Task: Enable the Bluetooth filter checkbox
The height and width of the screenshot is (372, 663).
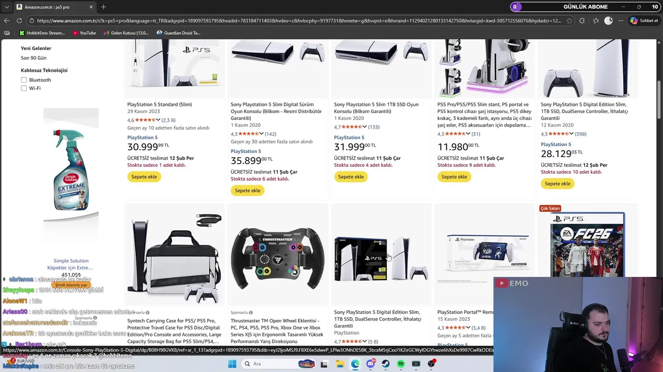Action: [24, 80]
